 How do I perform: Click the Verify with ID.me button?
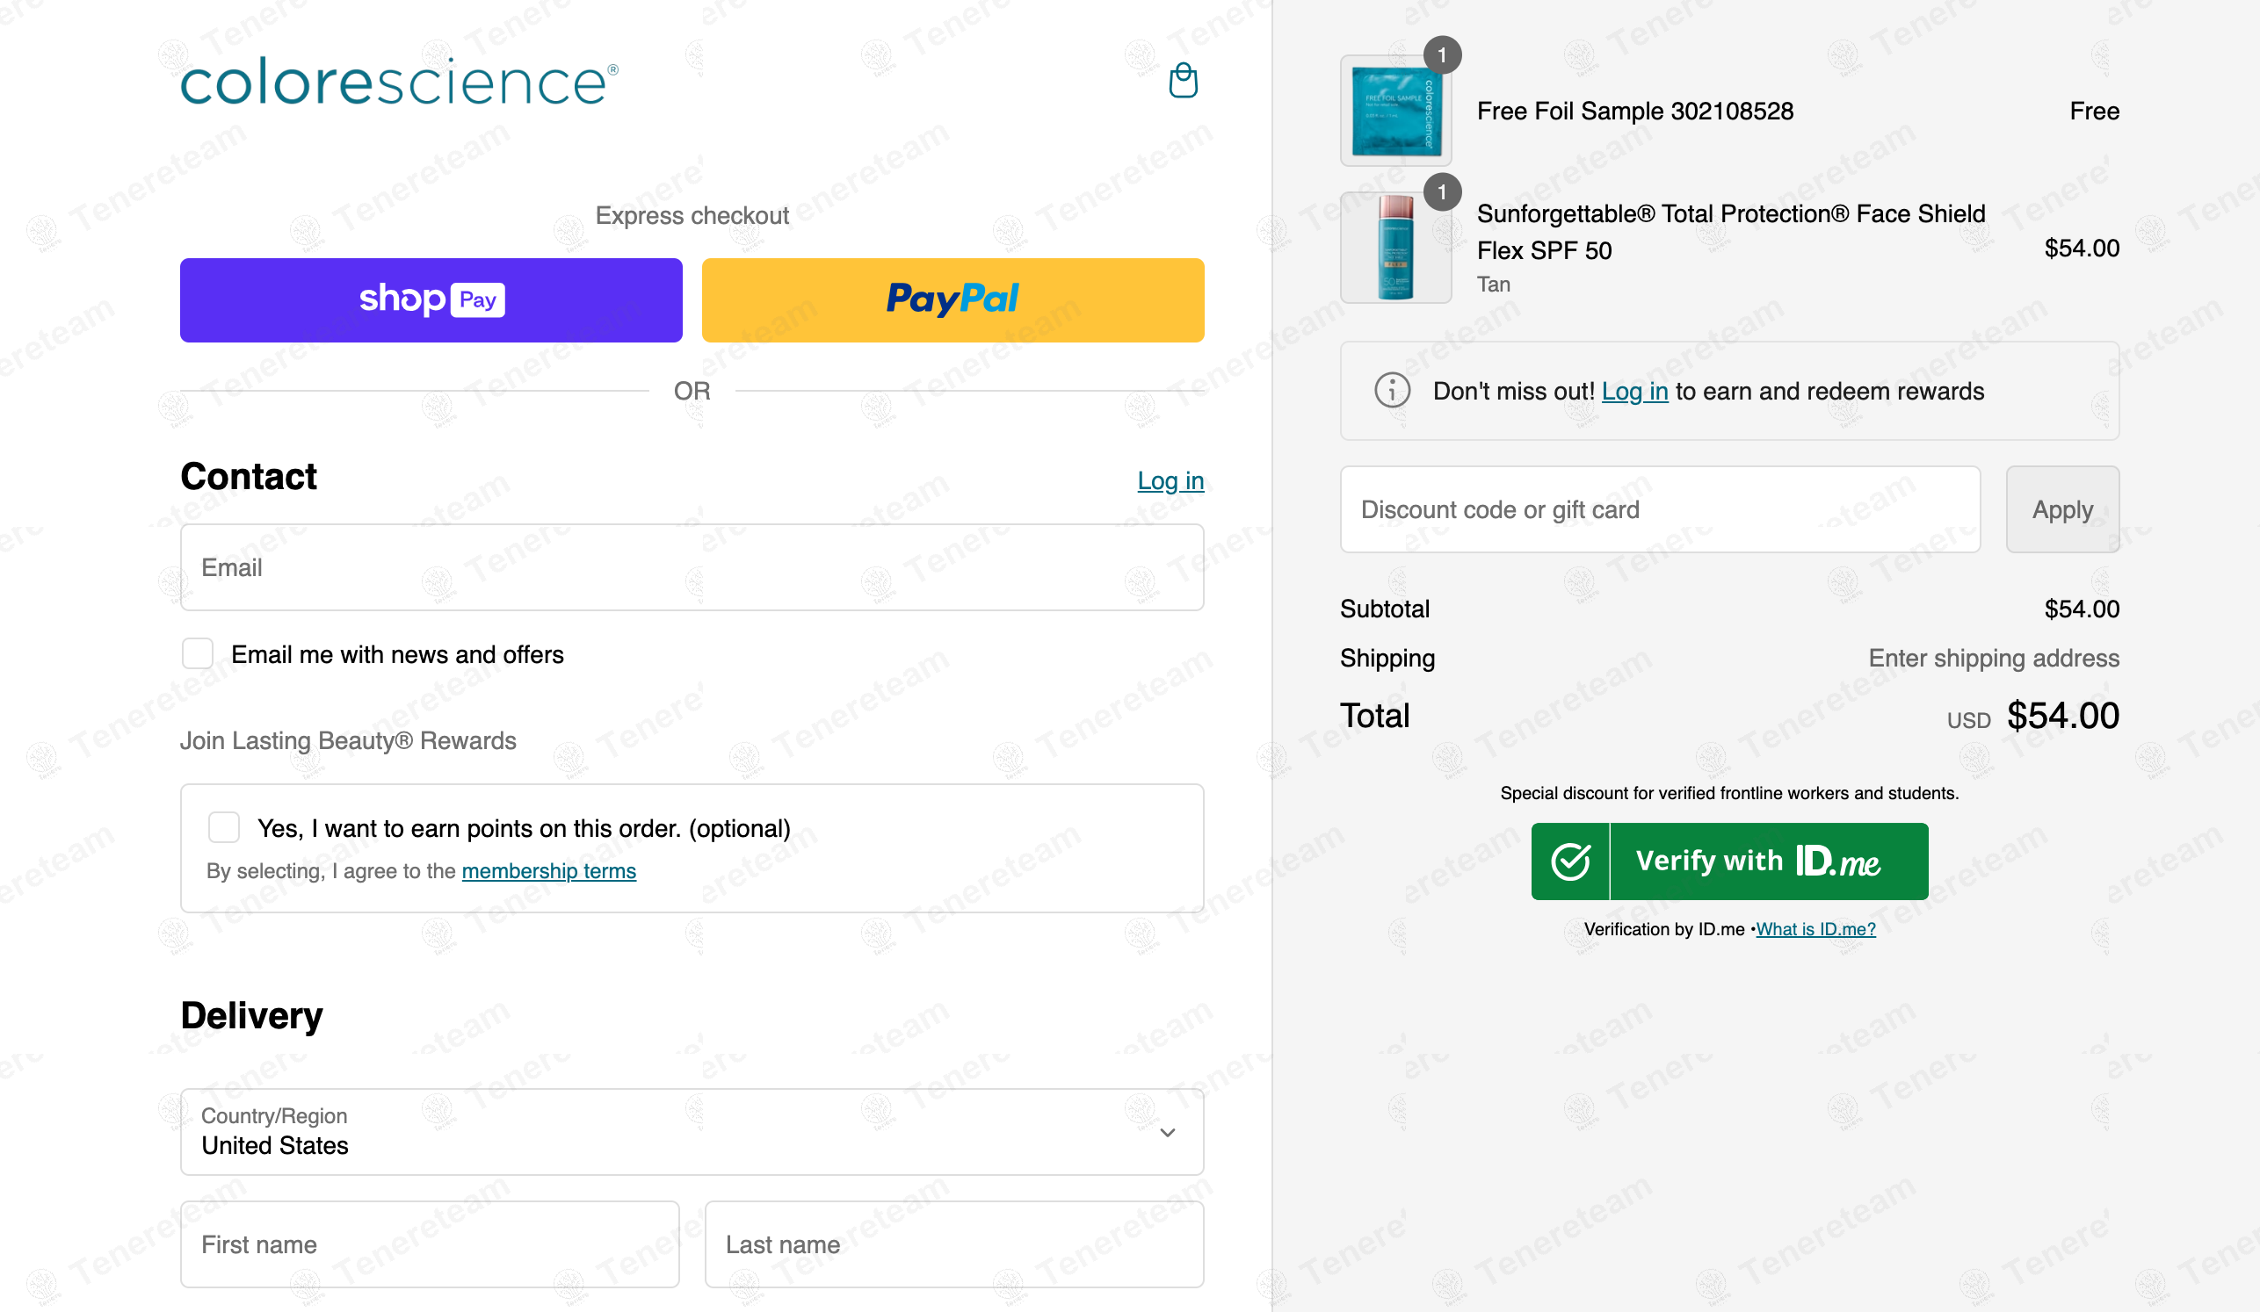(x=1729, y=861)
